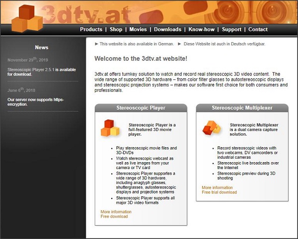
Task: Go to the Support page
Action: [231, 29]
